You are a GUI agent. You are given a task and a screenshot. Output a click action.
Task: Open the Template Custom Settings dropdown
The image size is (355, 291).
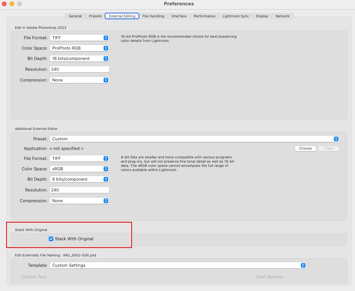click(178, 265)
